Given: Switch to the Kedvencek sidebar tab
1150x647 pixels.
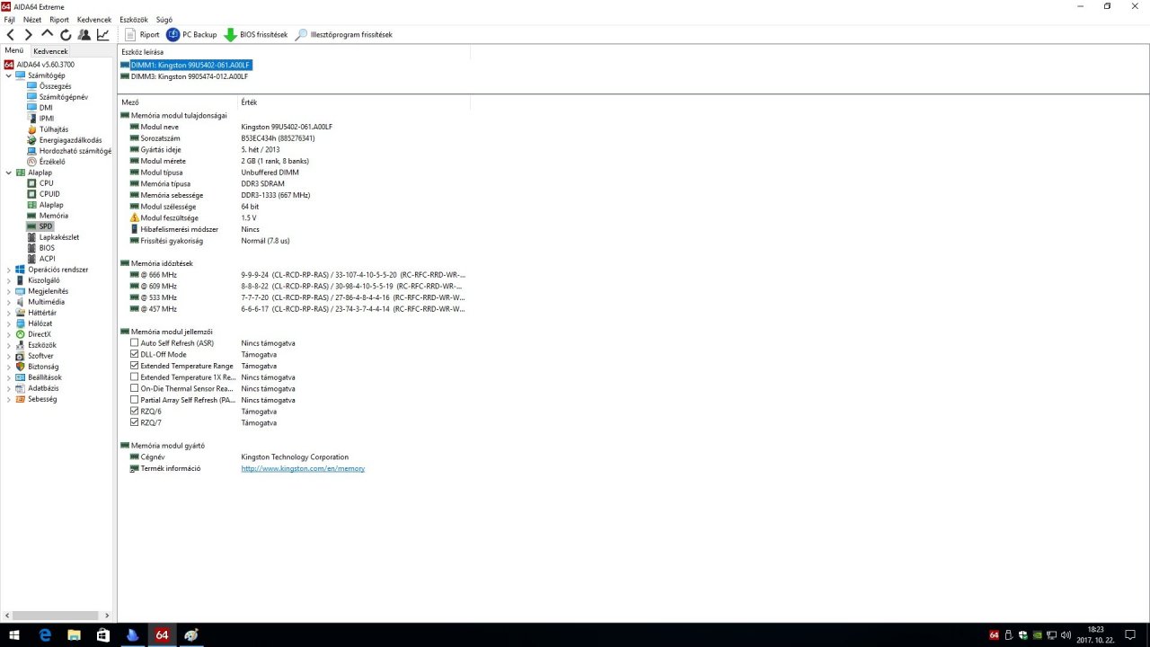Looking at the screenshot, I should [50, 51].
